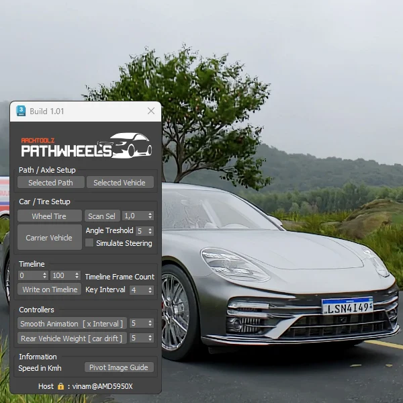This screenshot has width=403, height=403.
Task: Click the Car / Tire Setup heading
Action: (44, 201)
